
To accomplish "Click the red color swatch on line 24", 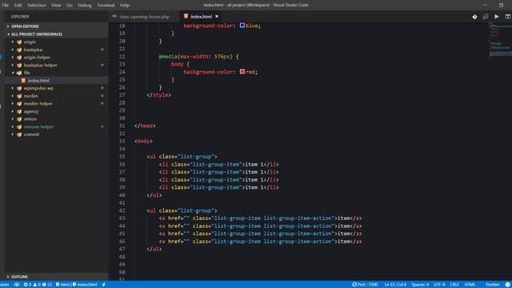I will (x=242, y=71).
